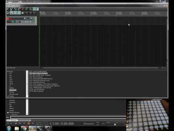The image size is (174, 131).
Task: Select Sonic Academy A.N.A plugin entry
Action: (x=43, y=84)
